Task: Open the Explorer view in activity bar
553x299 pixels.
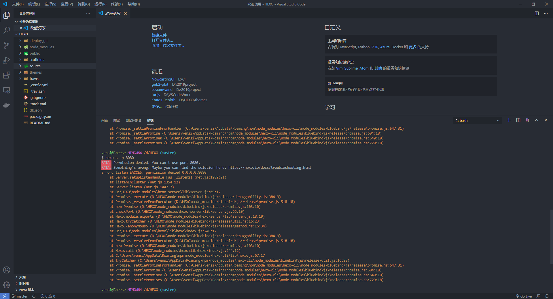Action: pos(7,15)
